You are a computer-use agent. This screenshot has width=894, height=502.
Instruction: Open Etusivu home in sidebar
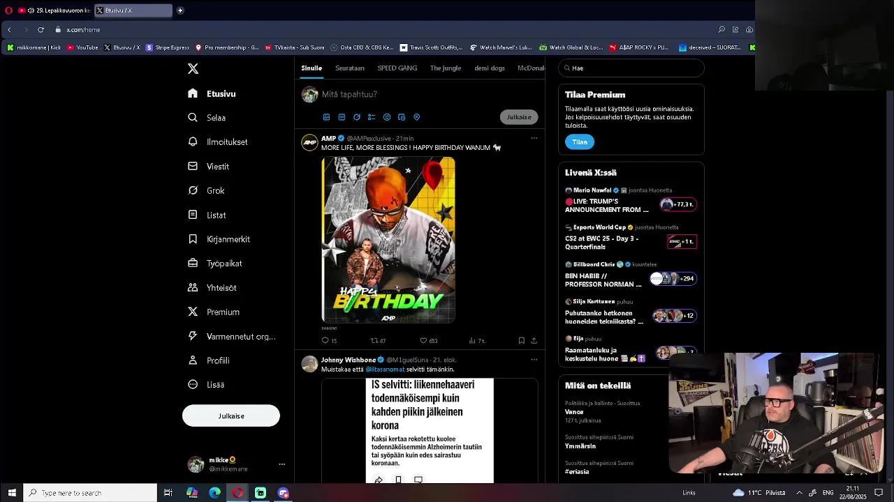[x=212, y=93]
